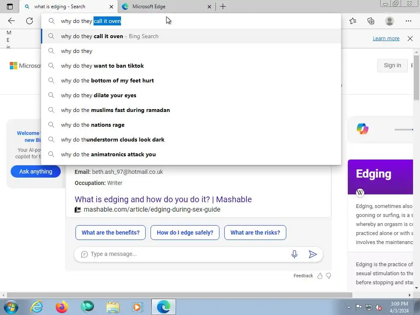The width and height of the screenshot is (420, 315).
Task: Close the 'what is edging - Search' tab
Action: 112,7
